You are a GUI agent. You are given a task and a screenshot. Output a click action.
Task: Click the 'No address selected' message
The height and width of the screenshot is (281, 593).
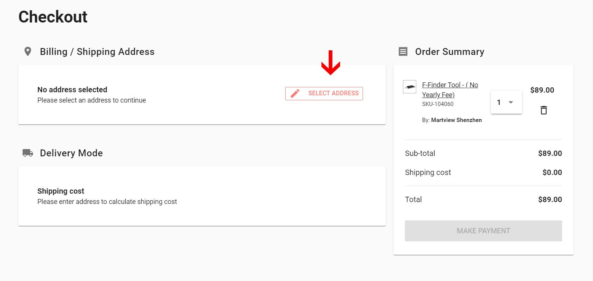pyautogui.click(x=72, y=90)
